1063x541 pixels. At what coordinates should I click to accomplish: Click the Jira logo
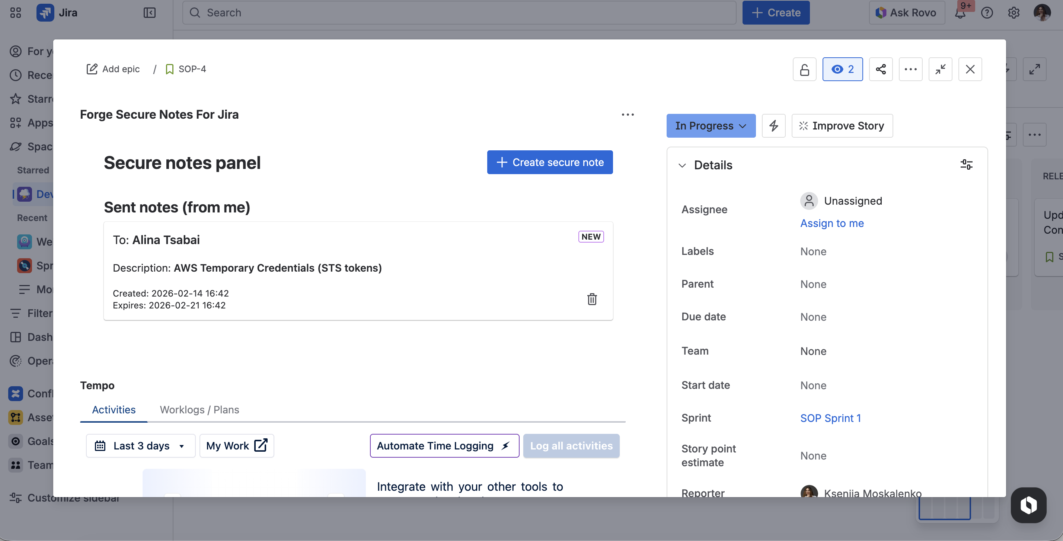point(57,12)
